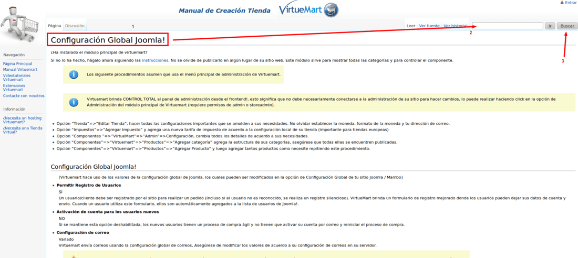Click the ¿Ha instalado el módulo principal question
This screenshot has height=258, width=578.
(99, 52)
